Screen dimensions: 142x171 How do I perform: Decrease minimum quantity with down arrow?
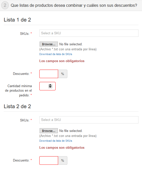click(50, 87)
